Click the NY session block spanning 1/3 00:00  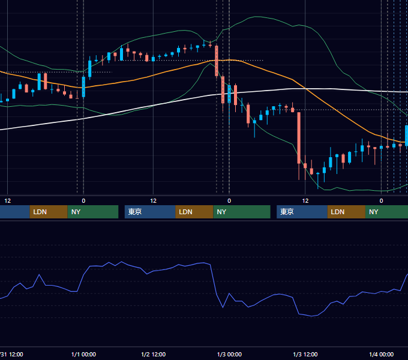[x=242, y=212]
